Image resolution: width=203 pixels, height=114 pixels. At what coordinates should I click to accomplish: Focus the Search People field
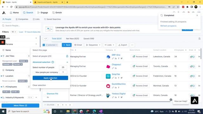coord(21,26)
